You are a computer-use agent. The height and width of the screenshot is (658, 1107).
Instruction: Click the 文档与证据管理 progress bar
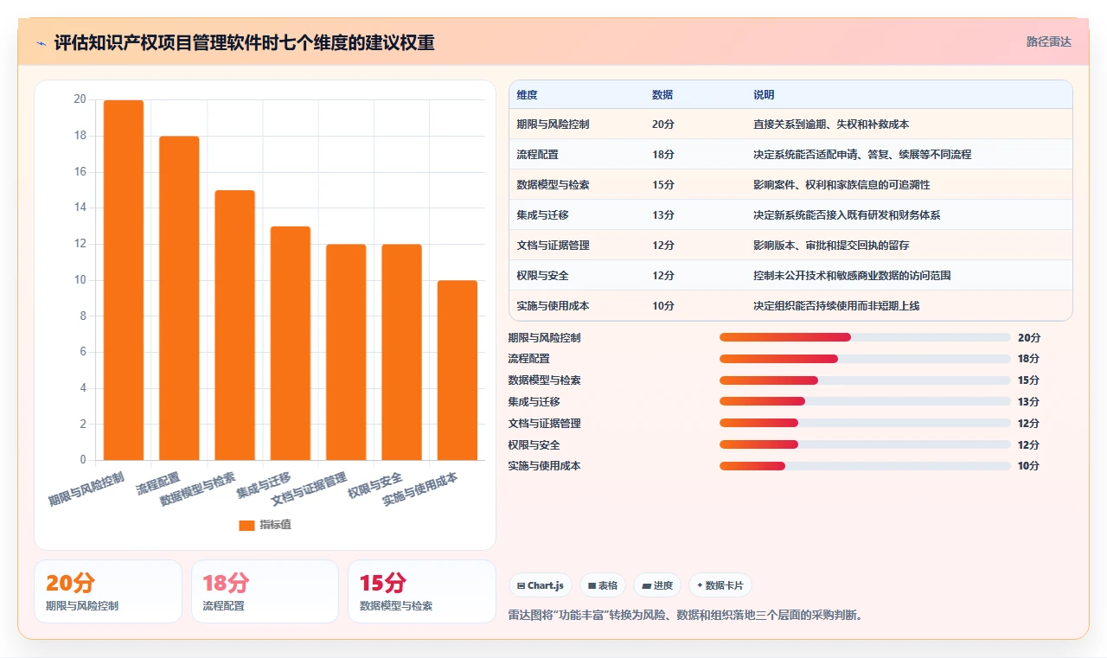tap(865, 423)
